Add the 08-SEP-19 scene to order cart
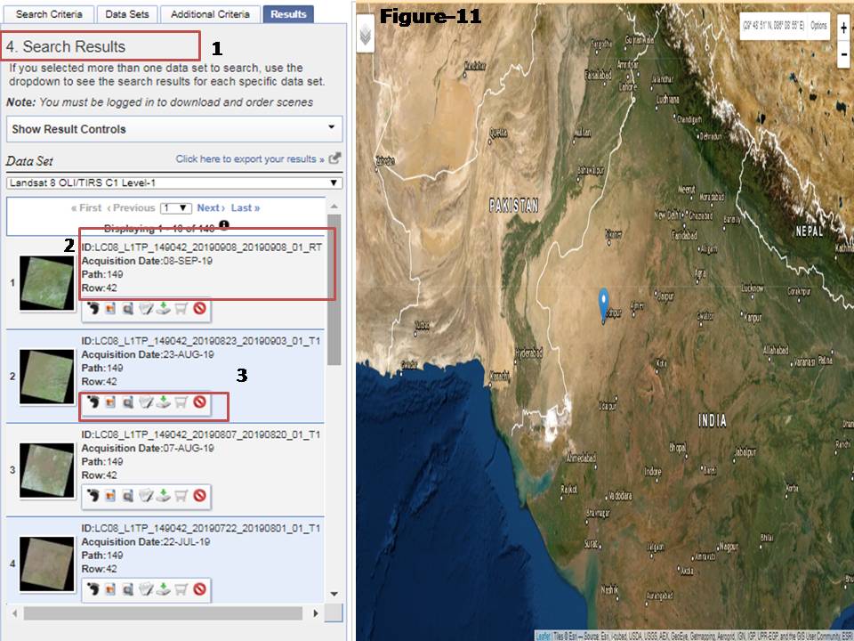The image size is (854, 641). (181, 309)
